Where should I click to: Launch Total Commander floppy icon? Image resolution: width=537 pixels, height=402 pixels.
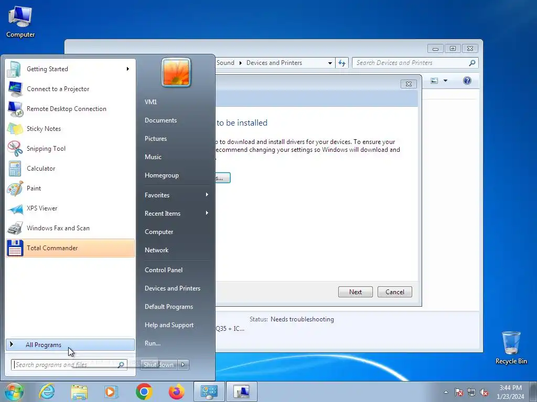[15, 248]
